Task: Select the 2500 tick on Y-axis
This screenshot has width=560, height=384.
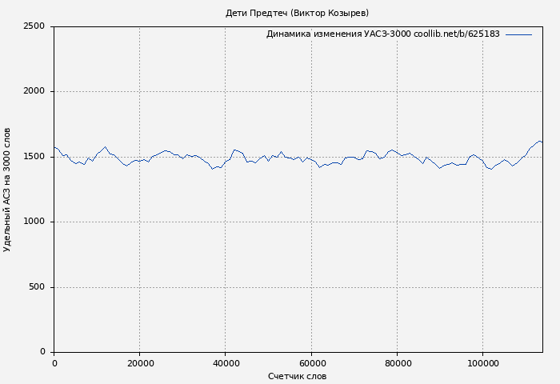Action: pos(34,26)
